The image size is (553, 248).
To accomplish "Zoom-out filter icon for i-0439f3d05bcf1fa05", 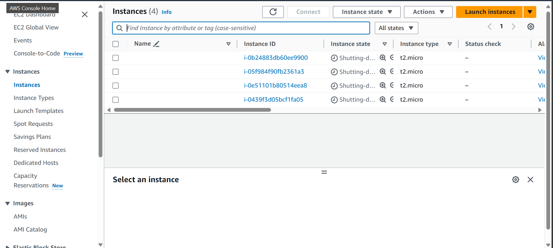I will (x=392, y=99).
